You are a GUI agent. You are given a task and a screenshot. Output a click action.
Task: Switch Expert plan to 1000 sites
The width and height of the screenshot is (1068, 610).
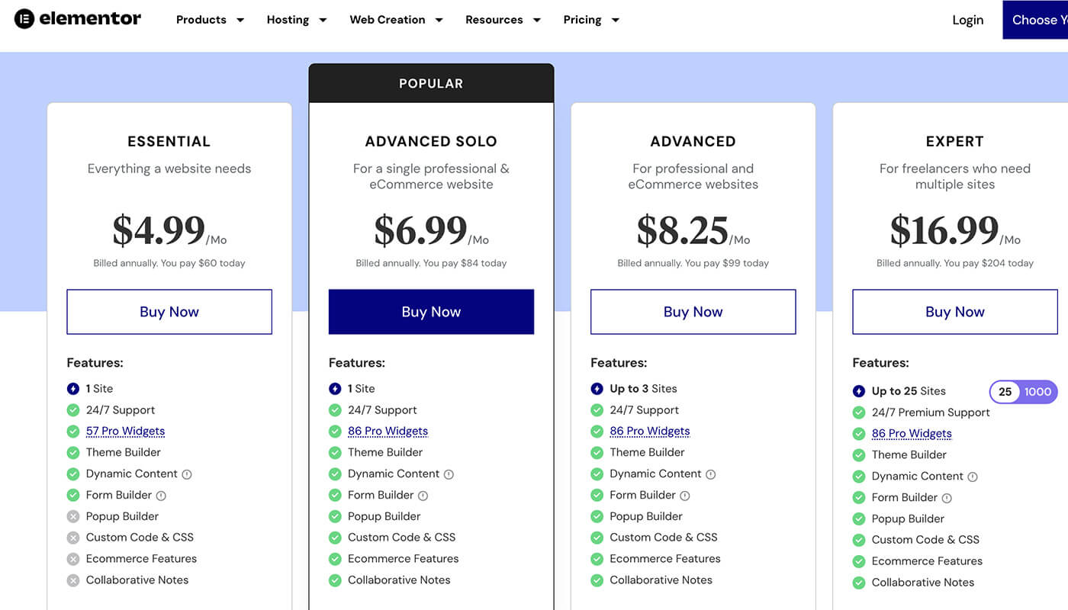coord(1037,392)
